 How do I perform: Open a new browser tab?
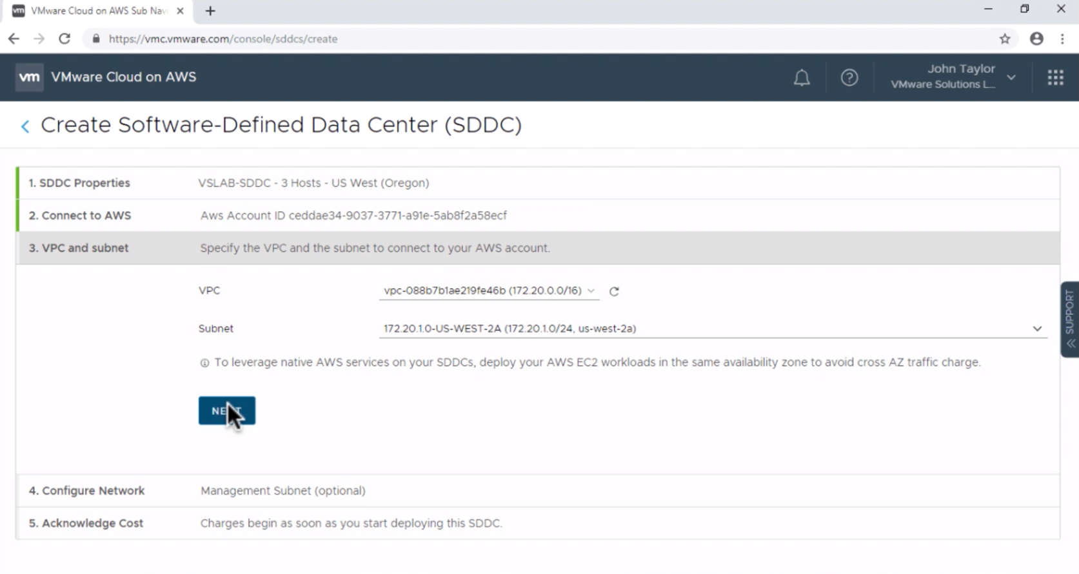point(210,11)
